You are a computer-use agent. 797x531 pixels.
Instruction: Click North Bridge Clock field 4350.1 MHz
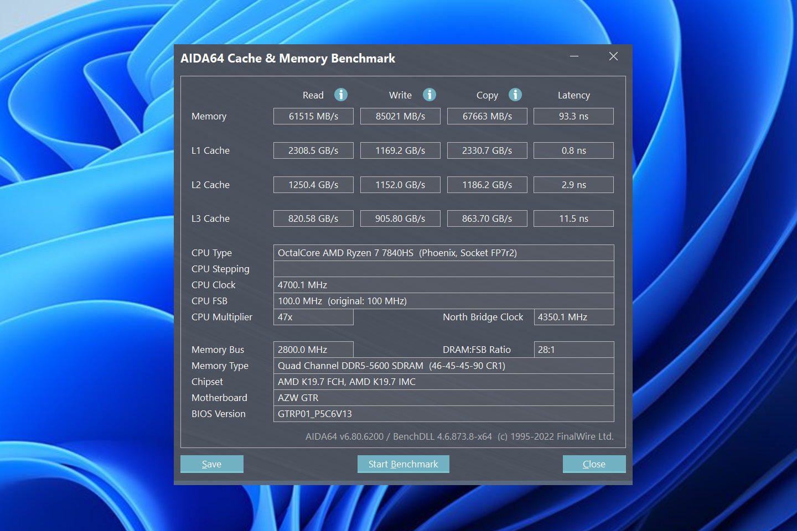(x=574, y=317)
